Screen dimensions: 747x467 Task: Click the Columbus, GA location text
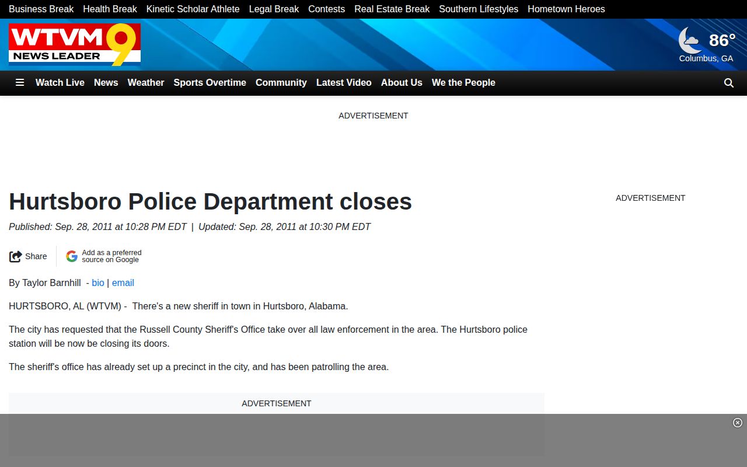[706, 58]
